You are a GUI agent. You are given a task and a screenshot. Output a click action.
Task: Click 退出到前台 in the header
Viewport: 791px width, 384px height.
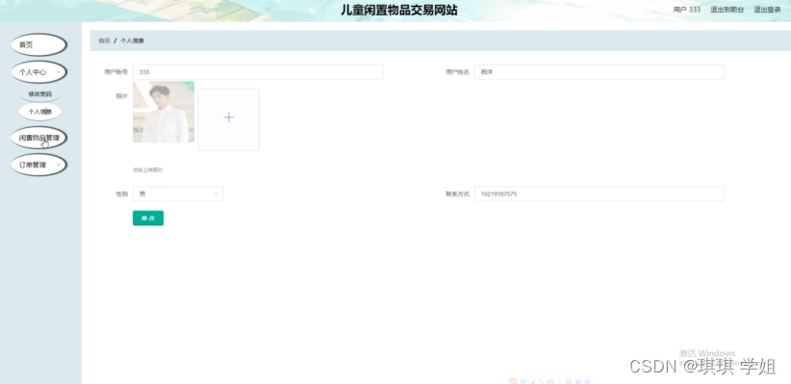point(727,10)
